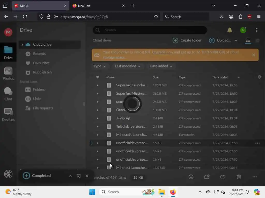Dismiss the storage almost full banner

(253, 55)
